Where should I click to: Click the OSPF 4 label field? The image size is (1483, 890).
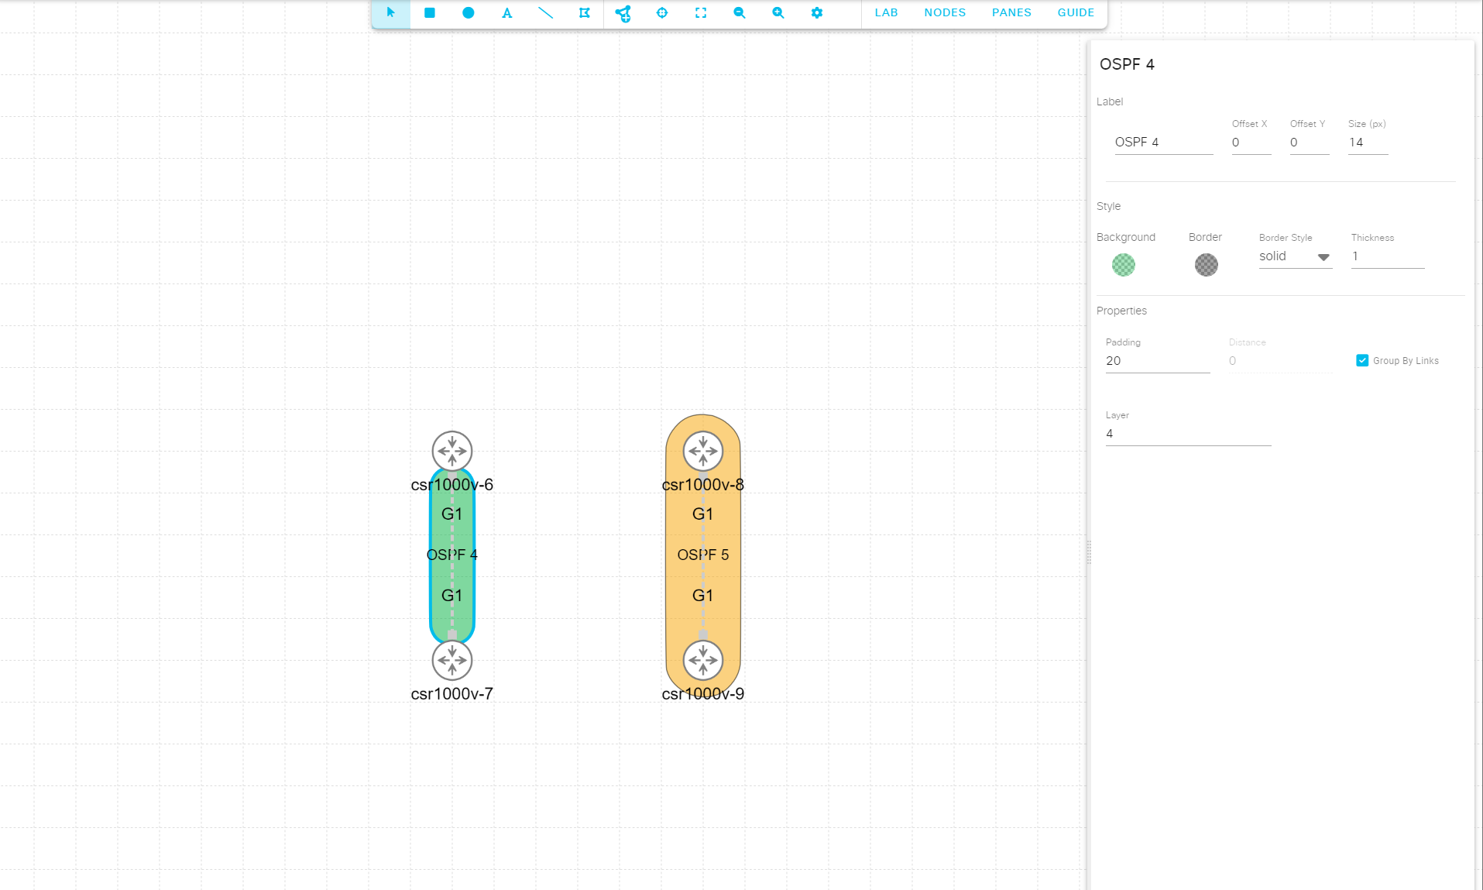click(1162, 142)
